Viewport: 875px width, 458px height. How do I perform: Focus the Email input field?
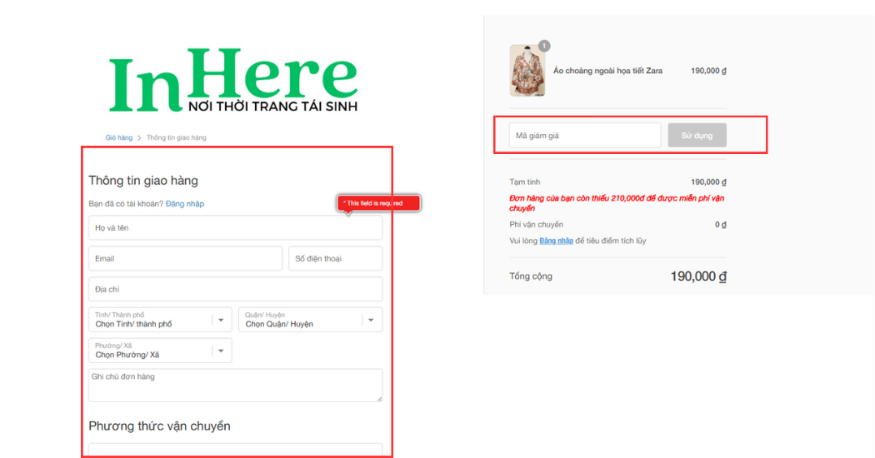click(185, 258)
